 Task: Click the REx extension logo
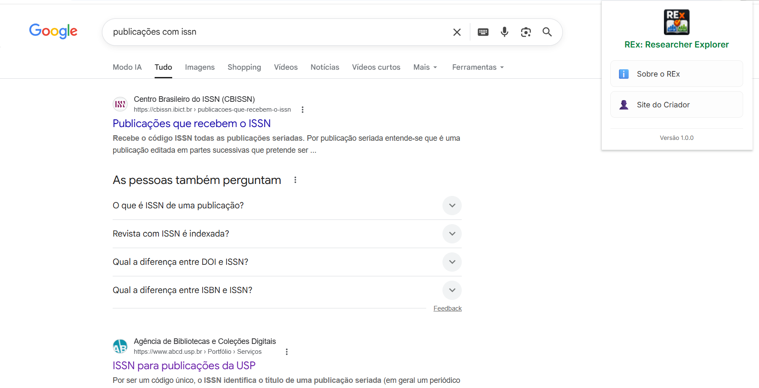677,22
